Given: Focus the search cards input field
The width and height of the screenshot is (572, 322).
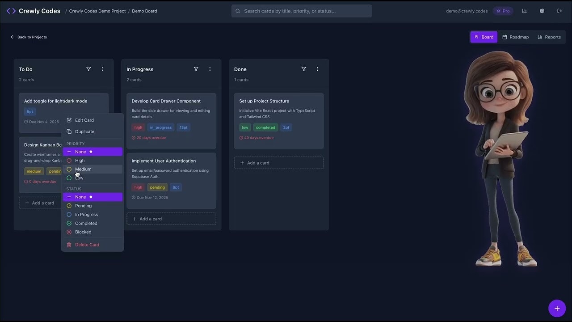Looking at the screenshot, I should click(302, 11).
